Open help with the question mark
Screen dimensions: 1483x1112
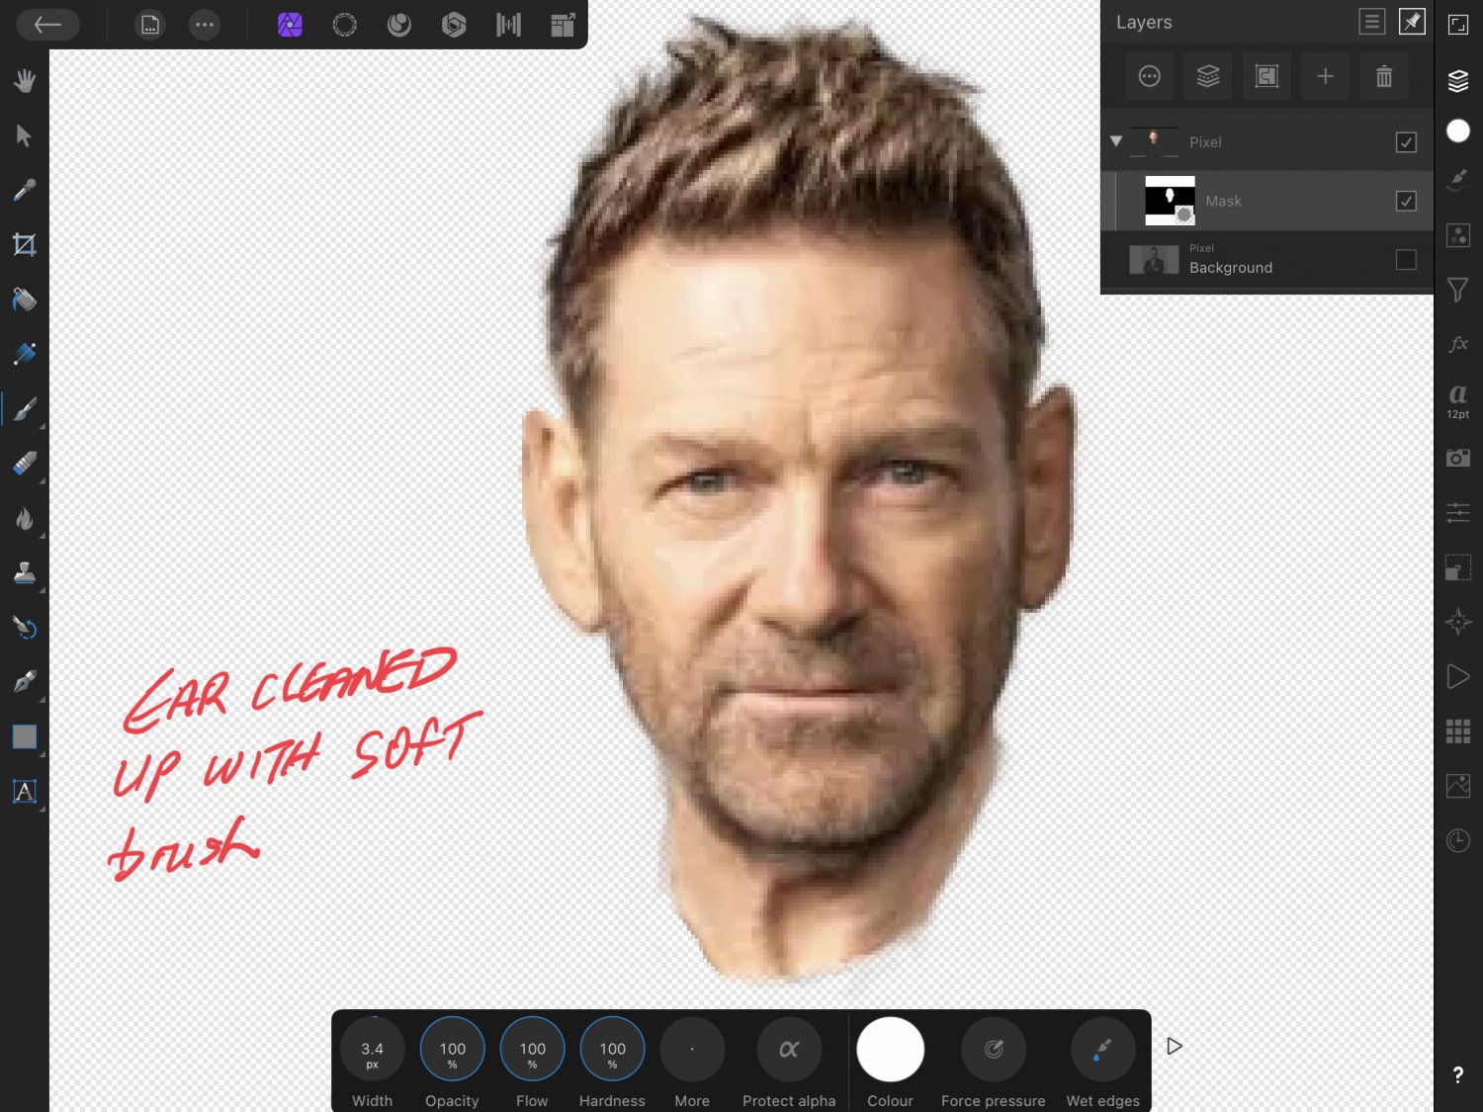pos(1458,1075)
